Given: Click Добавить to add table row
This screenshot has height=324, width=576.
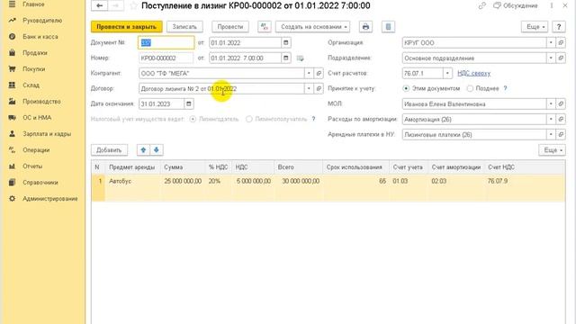Looking at the screenshot, I should click(109, 150).
